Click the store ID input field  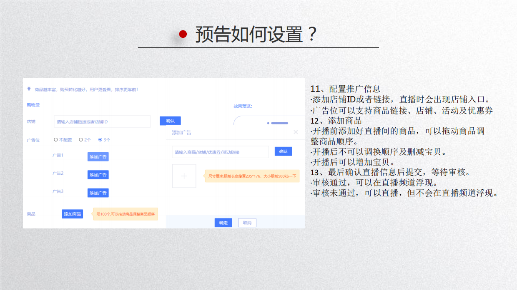click(x=102, y=121)
